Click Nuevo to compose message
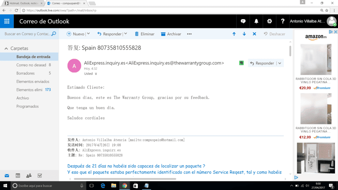The height and width of the screenshot is (190, 338). pyautogui.click(x=75, y=34)
